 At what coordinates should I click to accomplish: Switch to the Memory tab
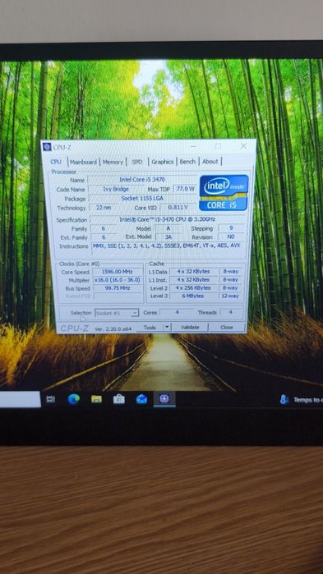(113, 162)
